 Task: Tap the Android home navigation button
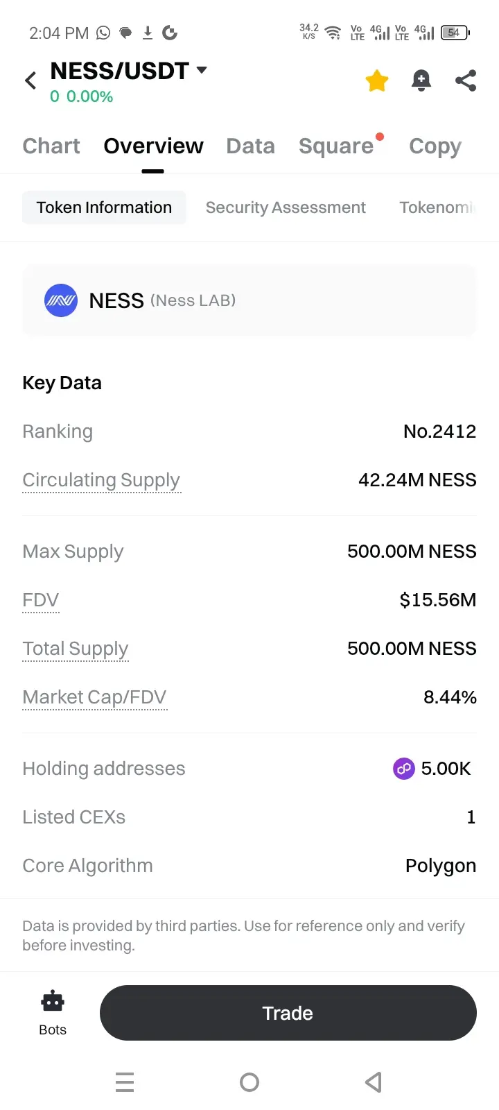click(x=249, y=1082)
